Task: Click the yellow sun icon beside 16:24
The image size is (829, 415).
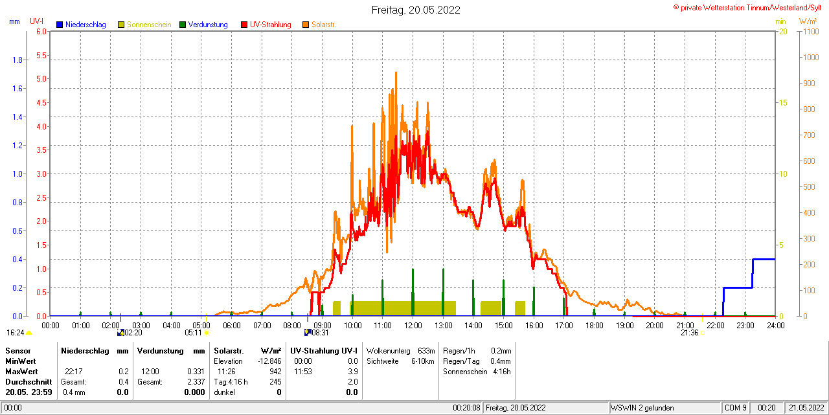Action: (28, 333)
